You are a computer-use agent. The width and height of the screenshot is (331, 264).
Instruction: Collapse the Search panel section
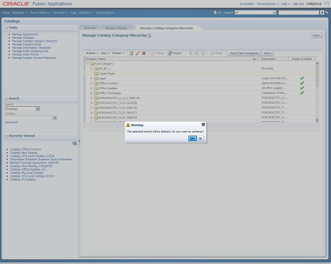click(x=6, y=98)
